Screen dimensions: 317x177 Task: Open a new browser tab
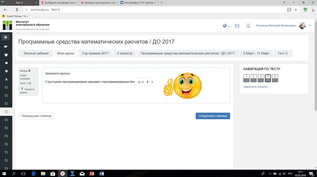162,2
